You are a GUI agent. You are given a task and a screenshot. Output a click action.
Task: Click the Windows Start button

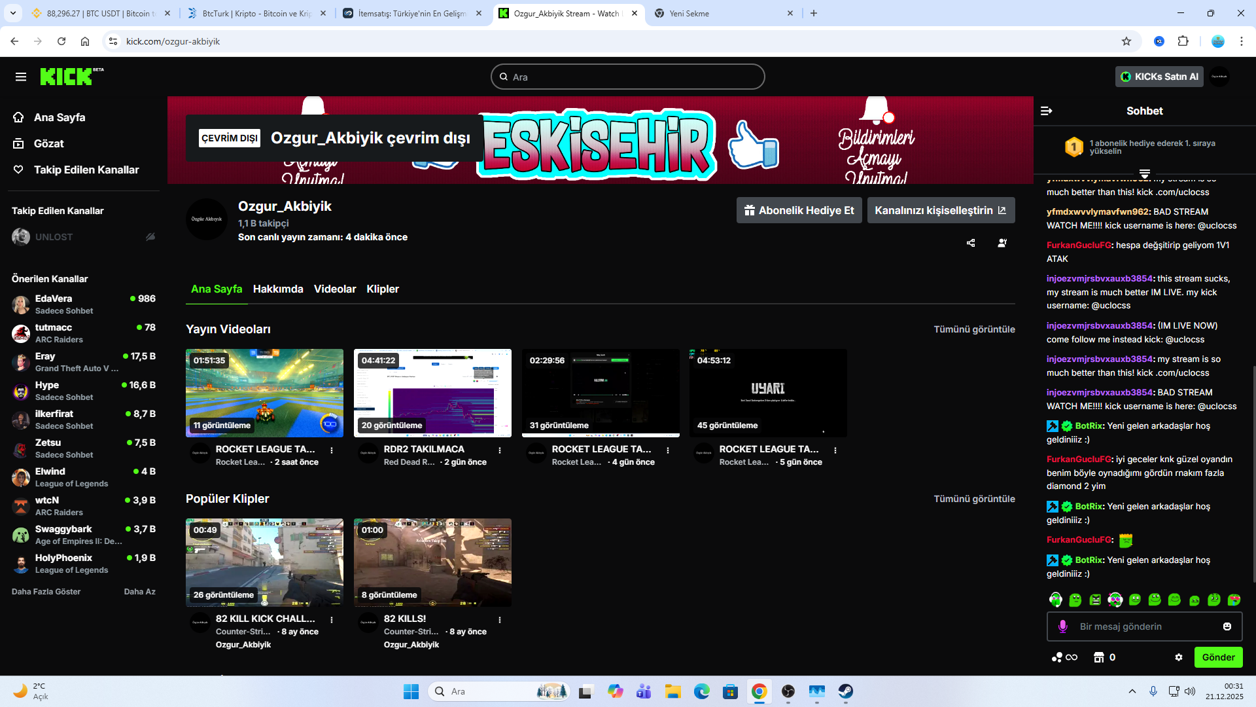pos(411,691)
